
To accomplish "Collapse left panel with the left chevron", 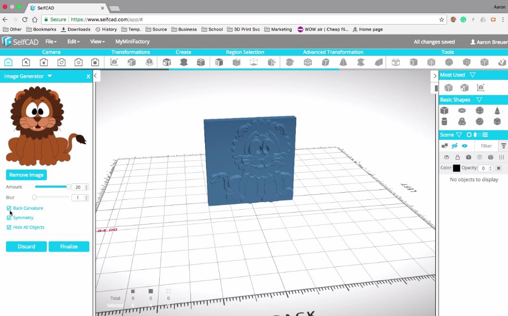I will tap(95, 76).
